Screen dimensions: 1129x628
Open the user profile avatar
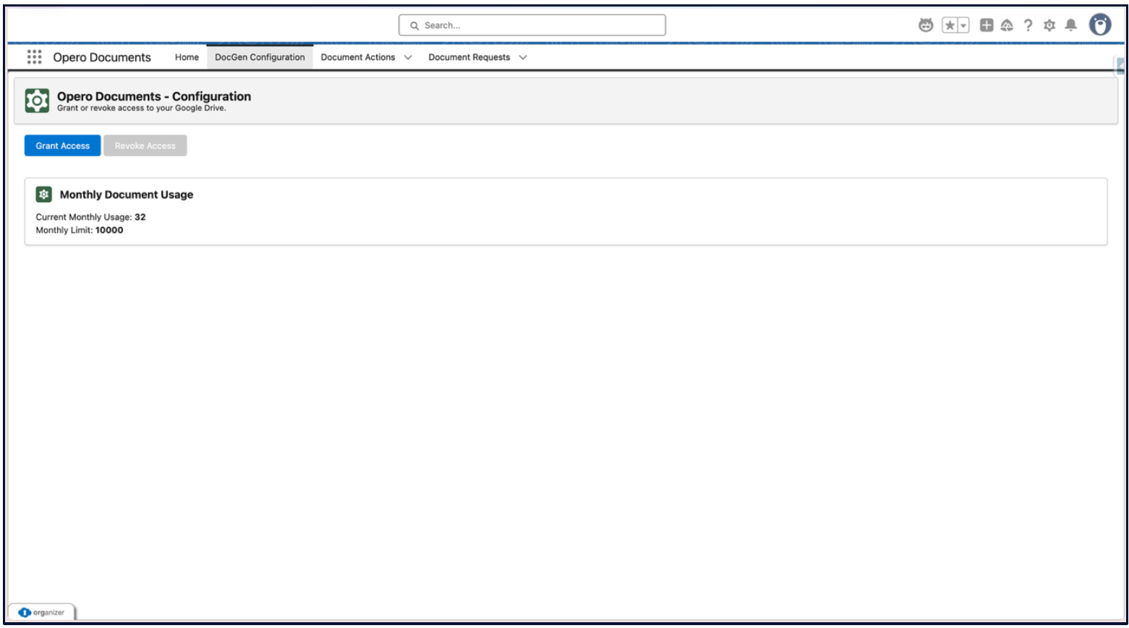1100,25
